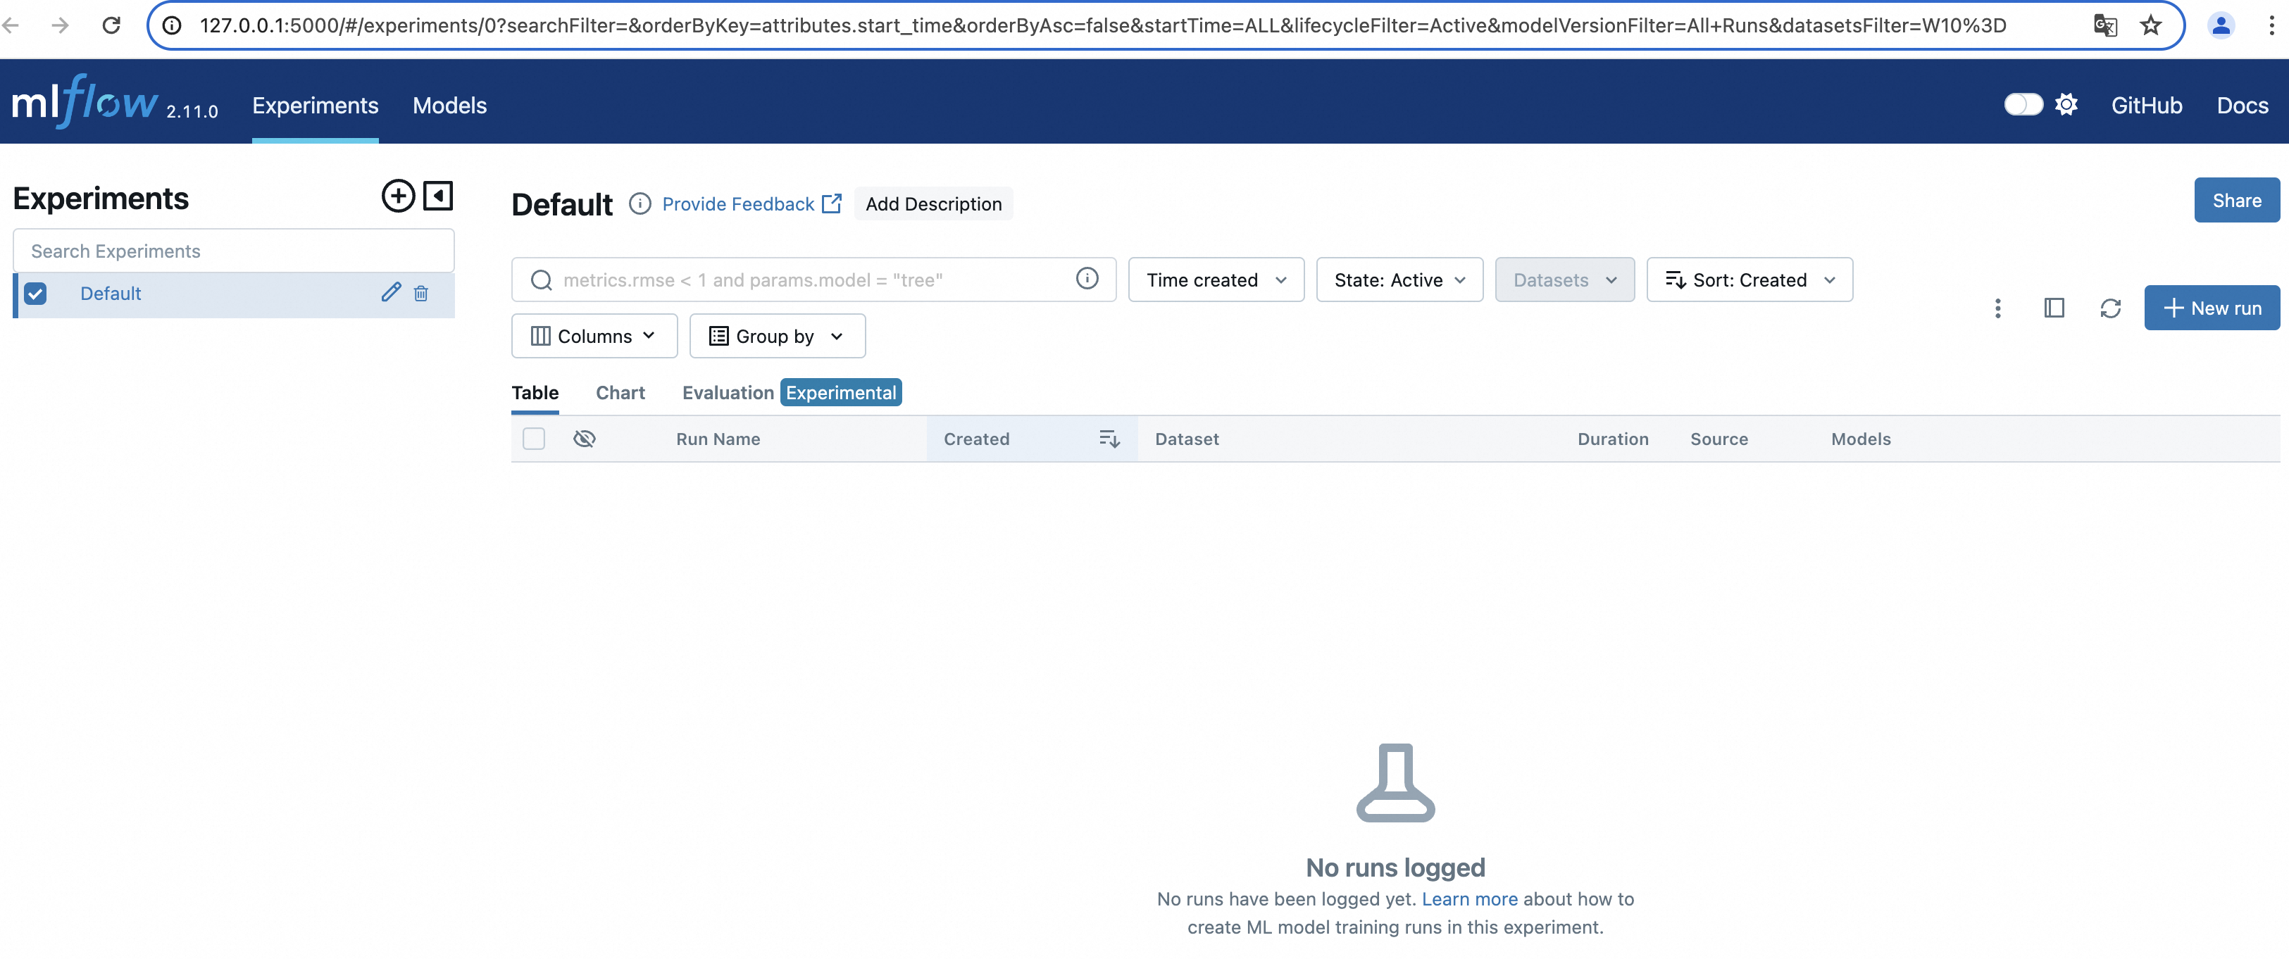
Task: Collapse the experiments sidebar panel
Action: point(438,196)
